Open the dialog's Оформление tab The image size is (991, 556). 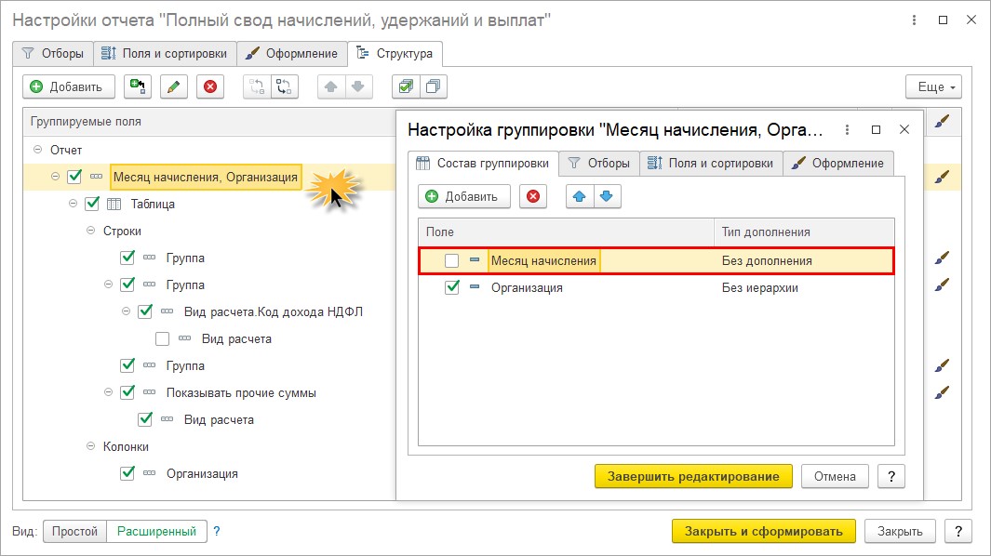tap(838, 163)
